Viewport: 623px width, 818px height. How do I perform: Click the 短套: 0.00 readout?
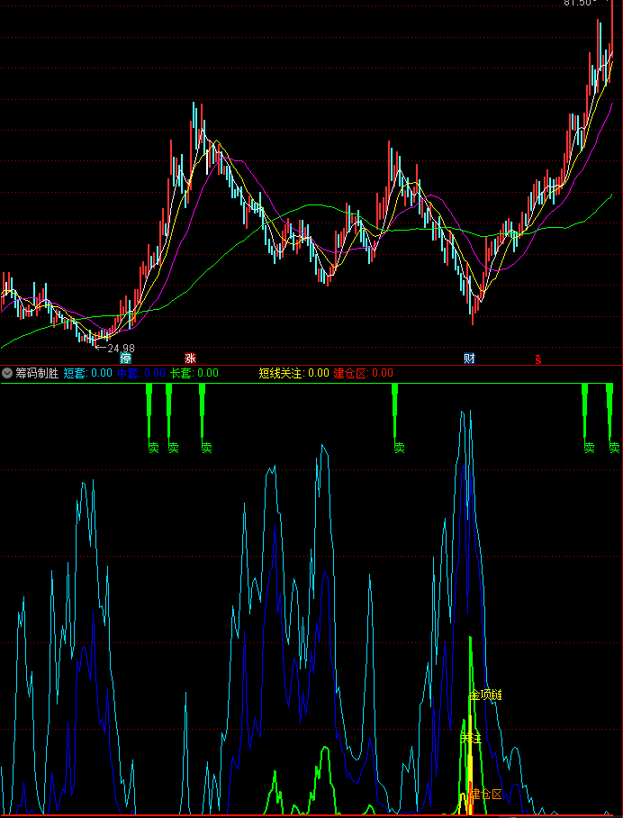(x=88, y=373)
